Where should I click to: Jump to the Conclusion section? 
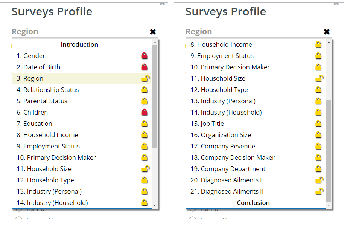tap(253, 203)
